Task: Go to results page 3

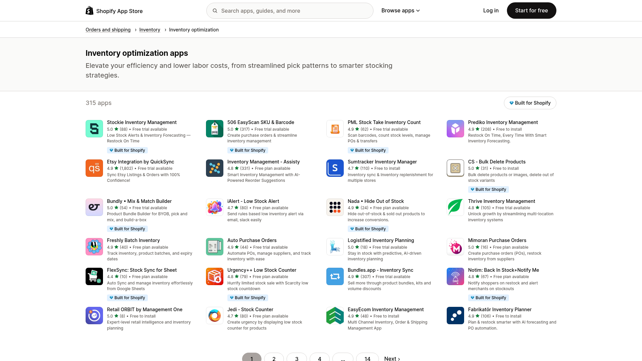Action: [297, 357]
